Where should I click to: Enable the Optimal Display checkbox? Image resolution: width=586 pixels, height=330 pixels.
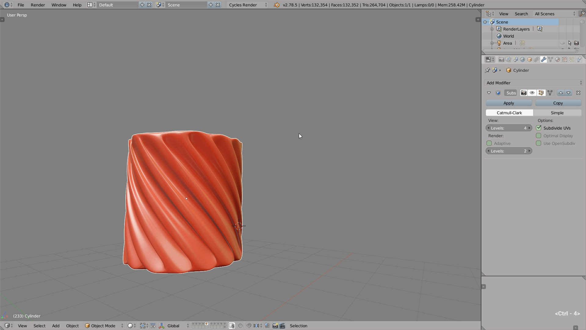coord(539,136)
